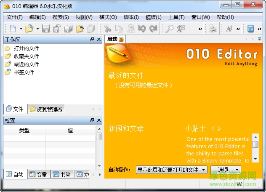Click the Print icon
Viewport: 266px width, 192px height.
(x=213, y=29)
